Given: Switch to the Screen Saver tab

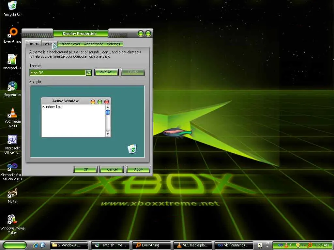Looking at the screenshot, I should pos(70,44).
